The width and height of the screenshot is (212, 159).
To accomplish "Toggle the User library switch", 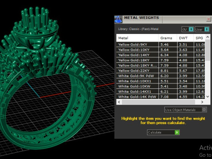I will coord(202,30).
